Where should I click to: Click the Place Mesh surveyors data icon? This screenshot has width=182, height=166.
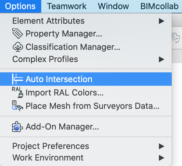coord(18,106)
